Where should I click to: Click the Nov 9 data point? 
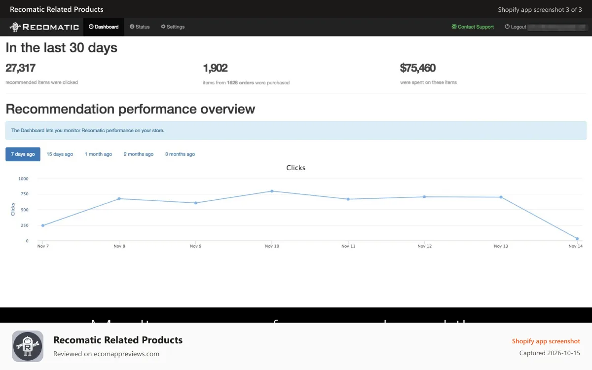[x=196, y=203]
